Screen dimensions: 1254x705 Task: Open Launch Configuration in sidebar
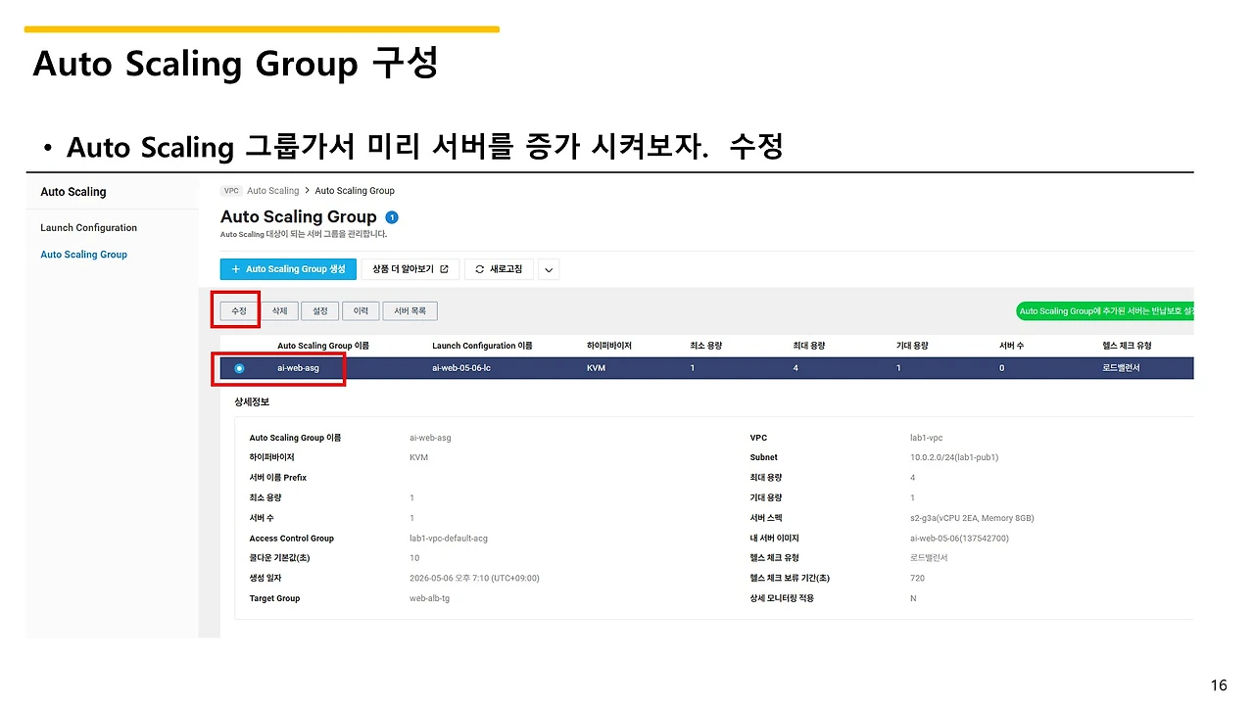pyautogui.click(x=89, y=228)
